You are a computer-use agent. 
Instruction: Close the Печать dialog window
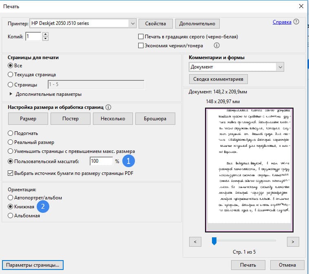[x=301, y=6]
